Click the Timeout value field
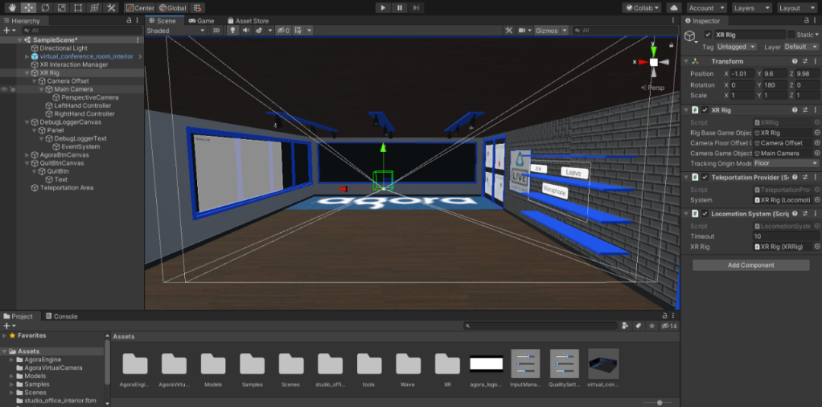The width and height of the screenshot is (822, 407). click(x=786, y=237)
